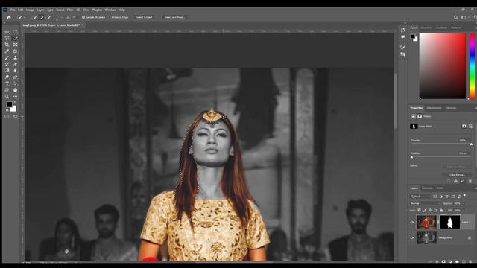Select the Blur tool

pyautogui.click(x=15, y=71)
